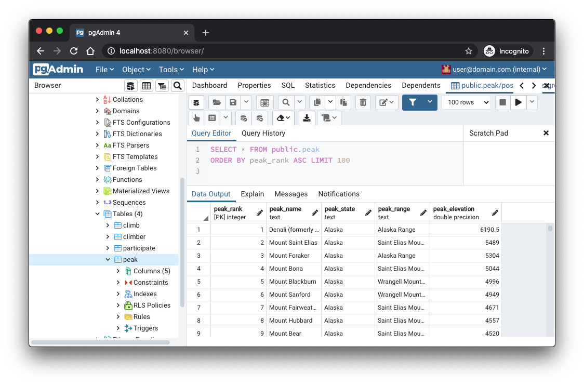Open the user@domain.com account menu
The width and height of the screenshot is (584, 385).
[494, 70]
